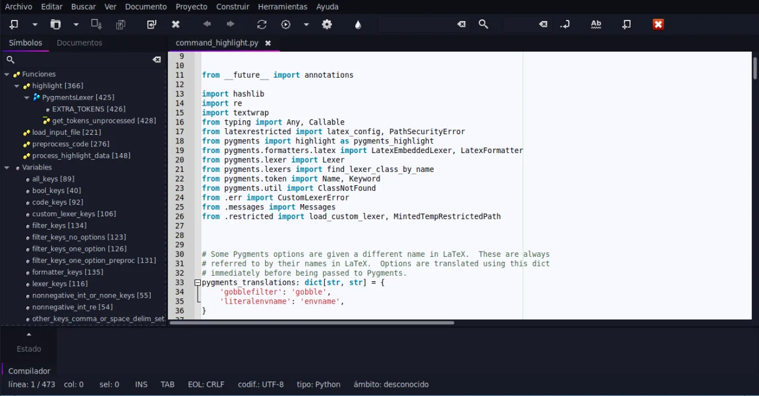Toggle the Ab spell check icon
This screenshot has width=759, height=396.
pyautogui.click(x=596, y=24)
